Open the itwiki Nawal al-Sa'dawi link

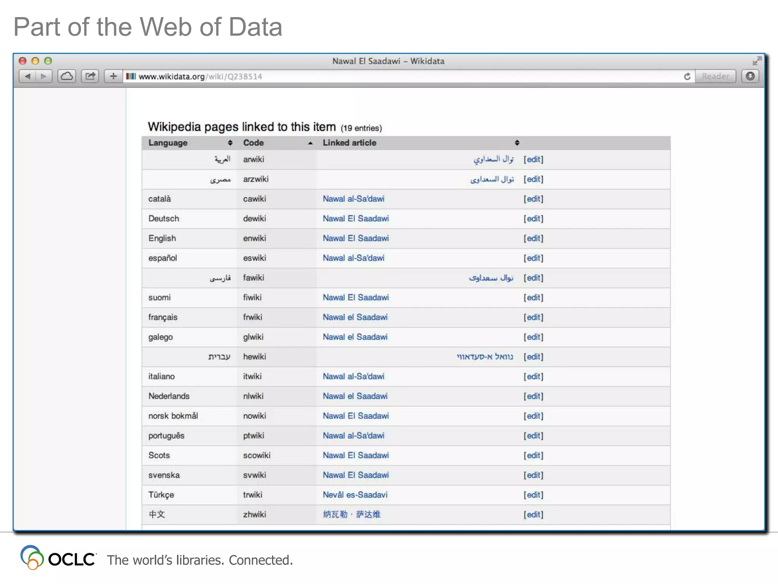[353, 376]
